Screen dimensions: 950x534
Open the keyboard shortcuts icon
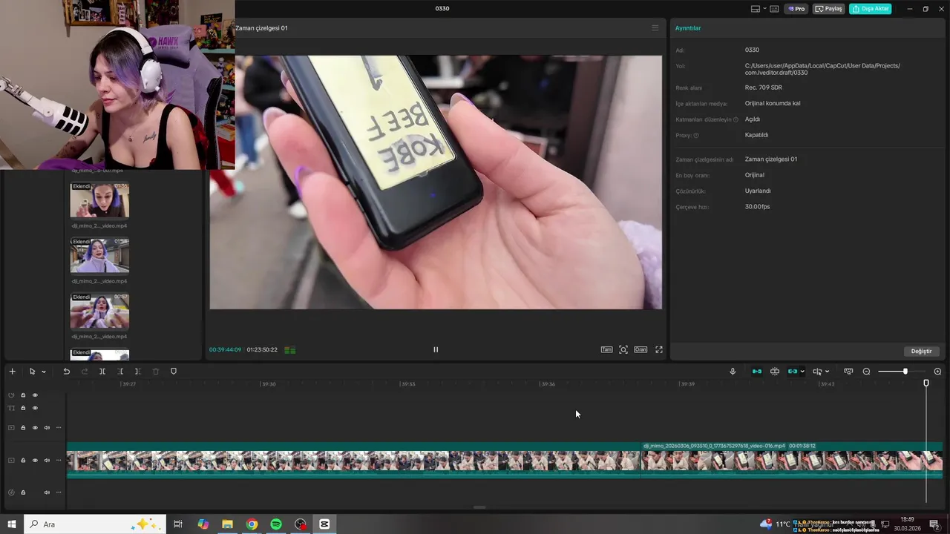pos(774,9)
